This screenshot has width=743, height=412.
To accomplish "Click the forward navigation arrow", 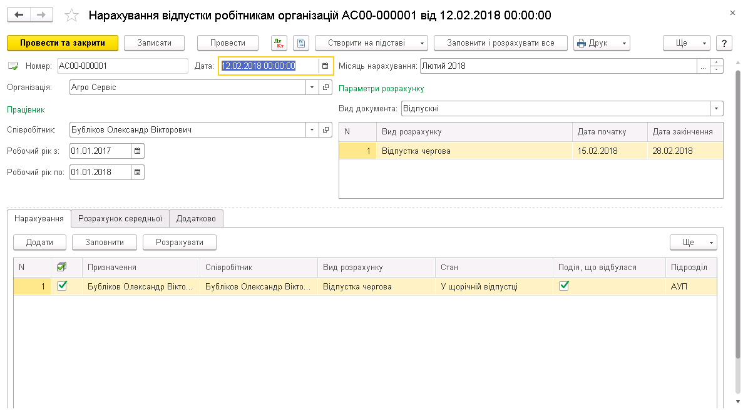I will 41,14.
